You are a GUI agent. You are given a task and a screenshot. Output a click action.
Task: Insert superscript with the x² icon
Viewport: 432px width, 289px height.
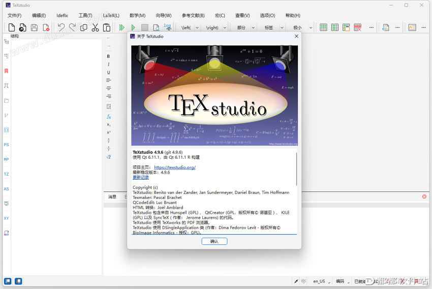109,132
